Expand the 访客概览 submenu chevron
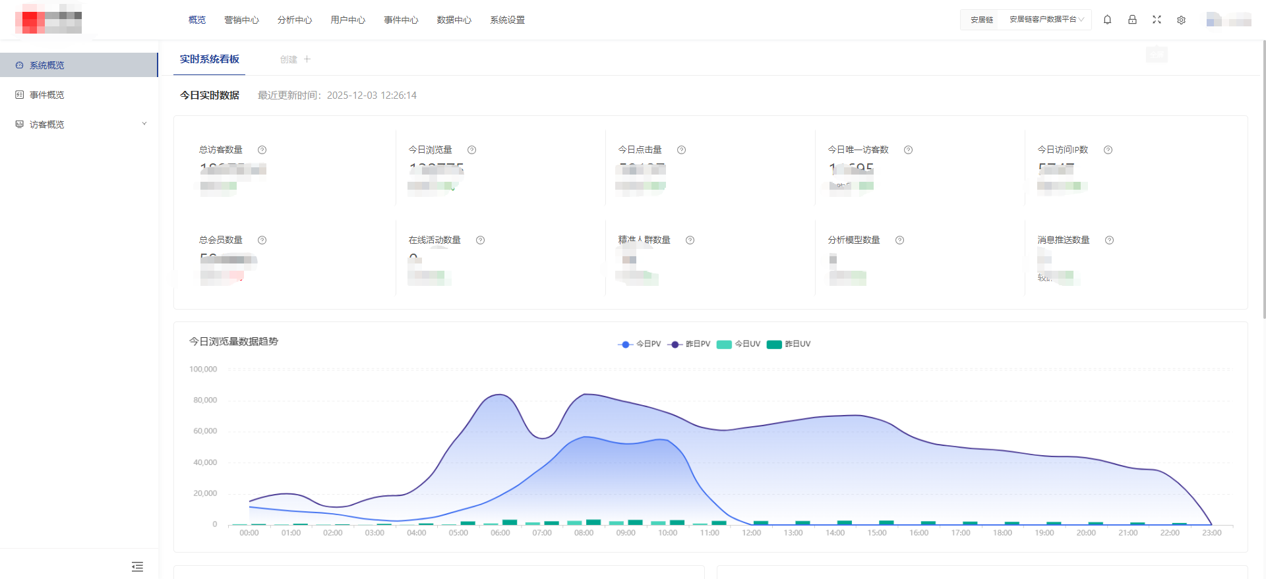 pyautogui.click(x=144, y=124)
